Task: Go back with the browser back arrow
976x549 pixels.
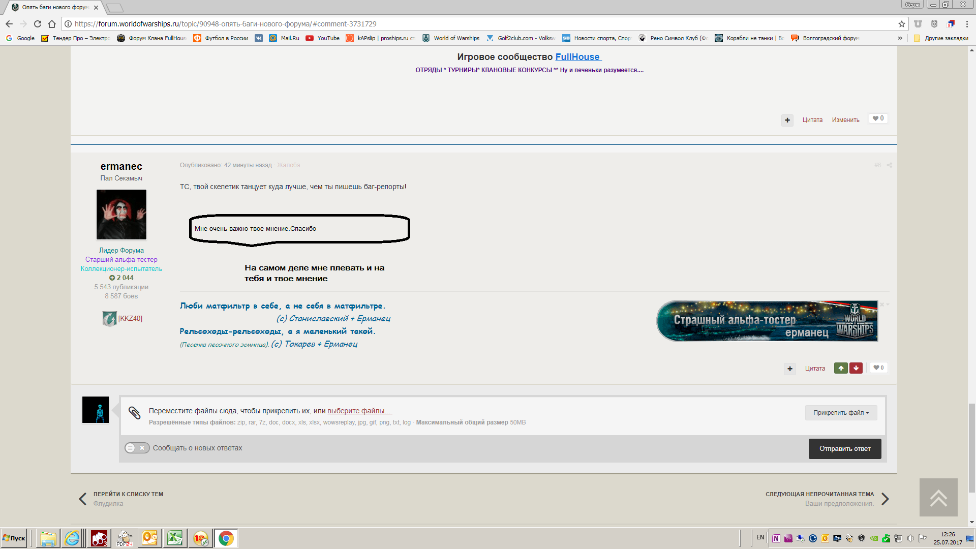Action: pos(9,24)
